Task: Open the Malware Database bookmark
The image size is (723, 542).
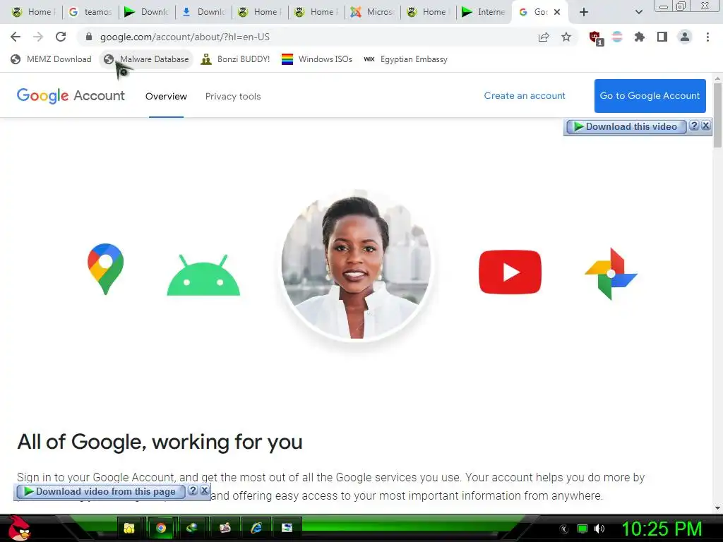Action: coord(146,59)
